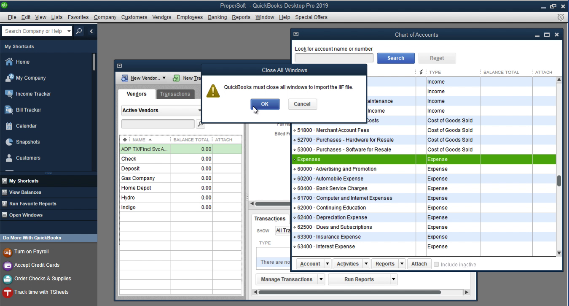Image resolution: width=569 pixels, height=306 pixels.
Task: Expand Search Company or Help dropdown arrow
Action: [x=69, y=31]
